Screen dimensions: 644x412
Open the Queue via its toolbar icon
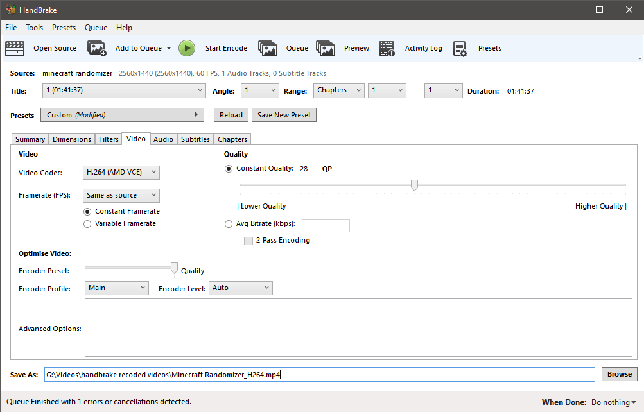268,48
